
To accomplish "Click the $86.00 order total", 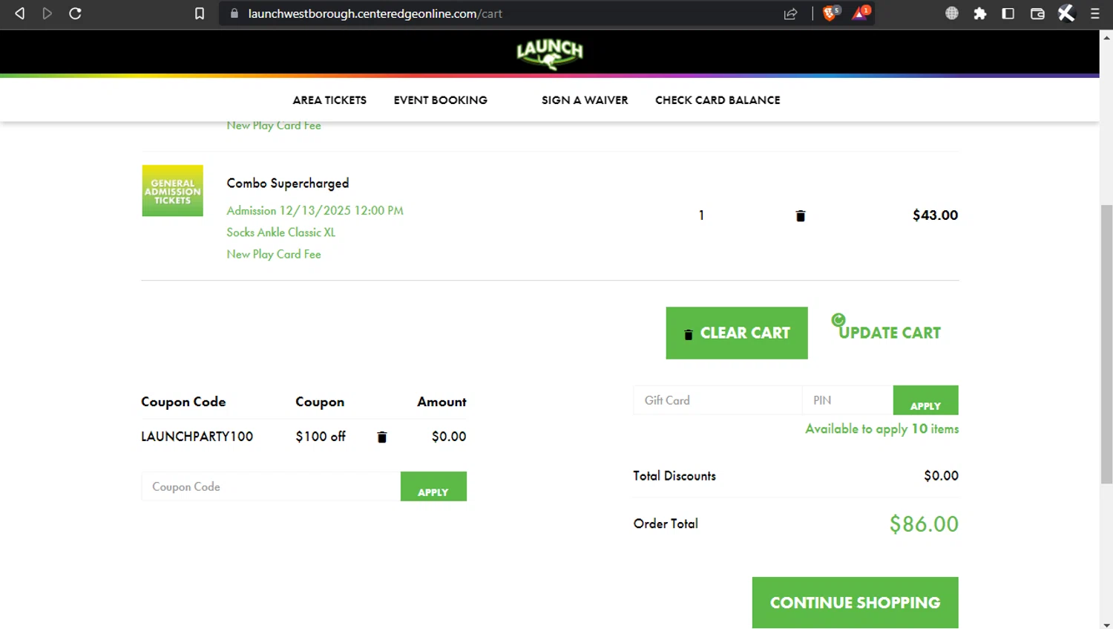I will (924, 524).
